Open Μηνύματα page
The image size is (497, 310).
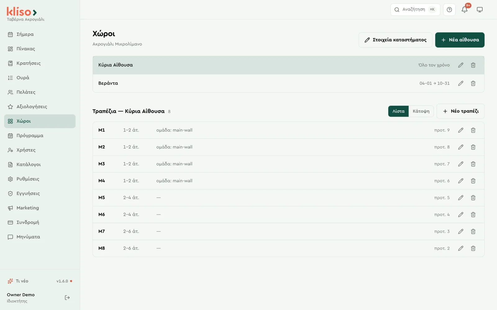[40, 237]
